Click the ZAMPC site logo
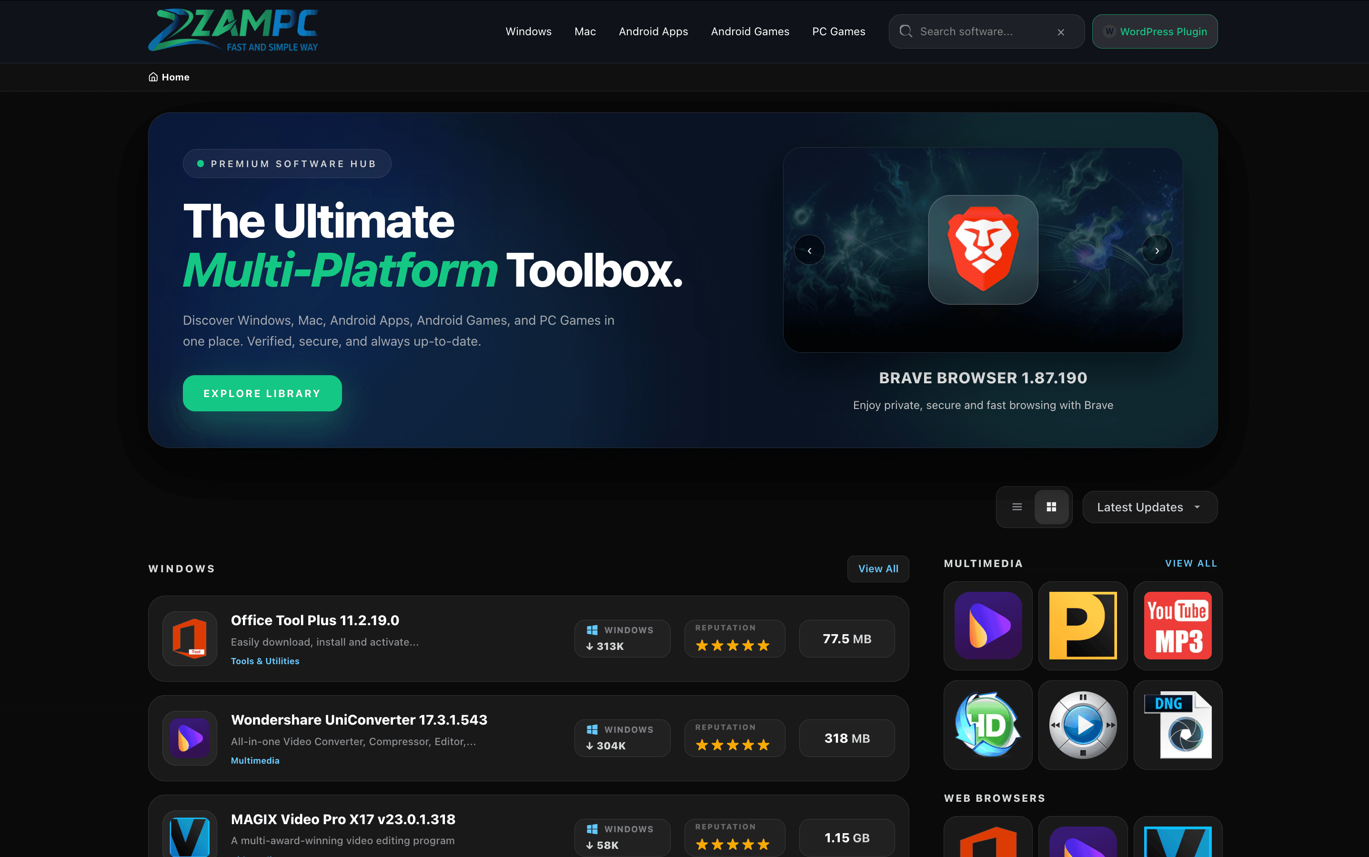Screen dimensions: 1369x857 coord(233,30)
